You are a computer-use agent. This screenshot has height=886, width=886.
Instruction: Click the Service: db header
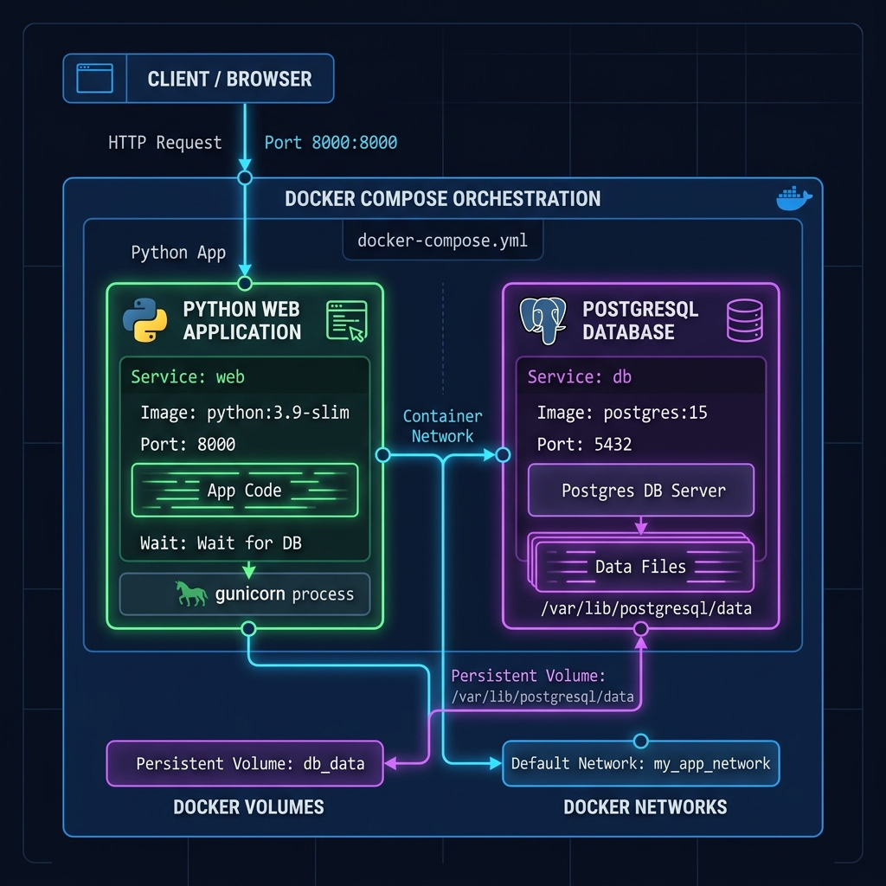641,376
